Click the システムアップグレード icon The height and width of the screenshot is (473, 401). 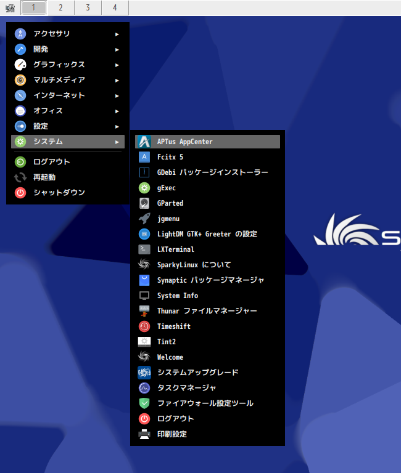[x=144, y=372]
